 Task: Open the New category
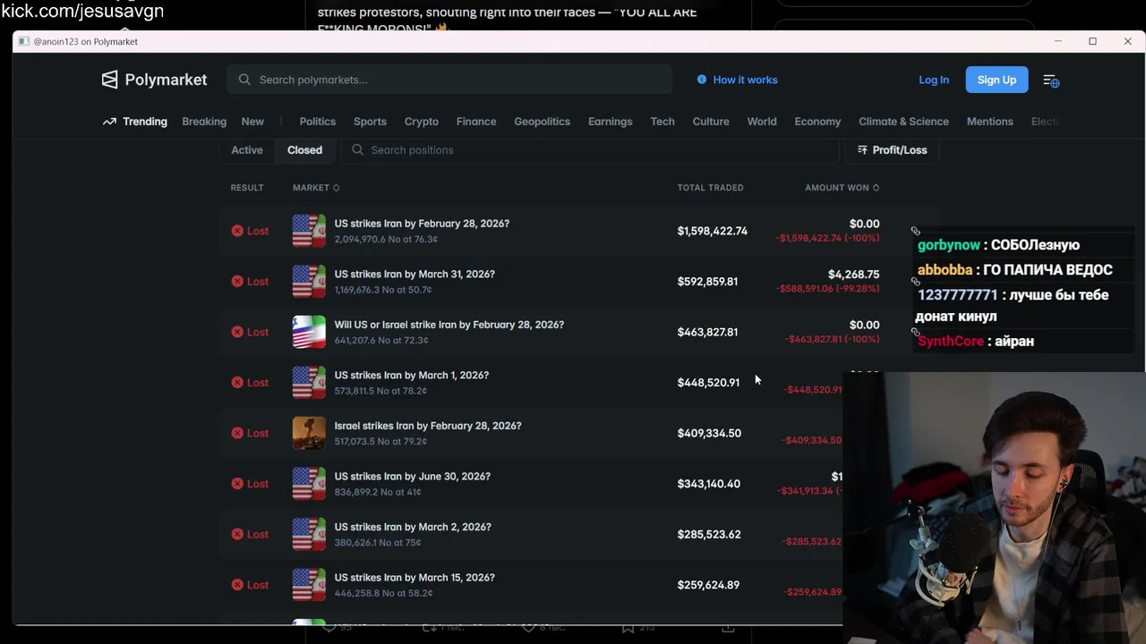pyautogui.click(x=252, y=122)
